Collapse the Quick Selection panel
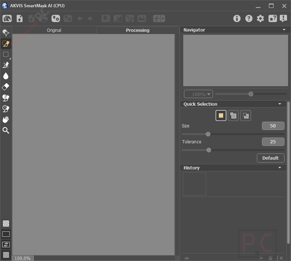291x261 pixels. [x=280, y=104]
